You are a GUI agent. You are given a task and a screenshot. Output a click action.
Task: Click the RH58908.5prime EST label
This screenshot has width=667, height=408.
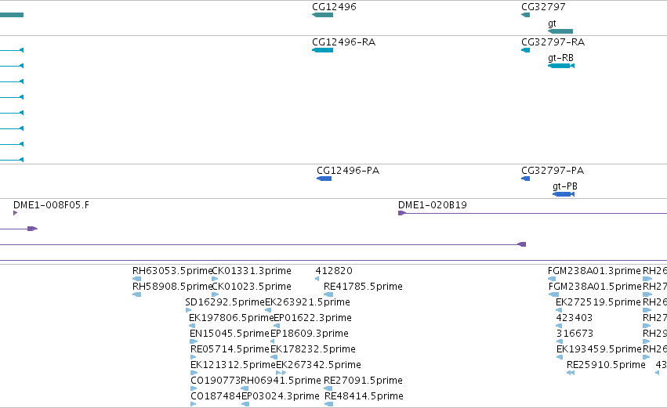pyautogui.click(x=172, y=287)
